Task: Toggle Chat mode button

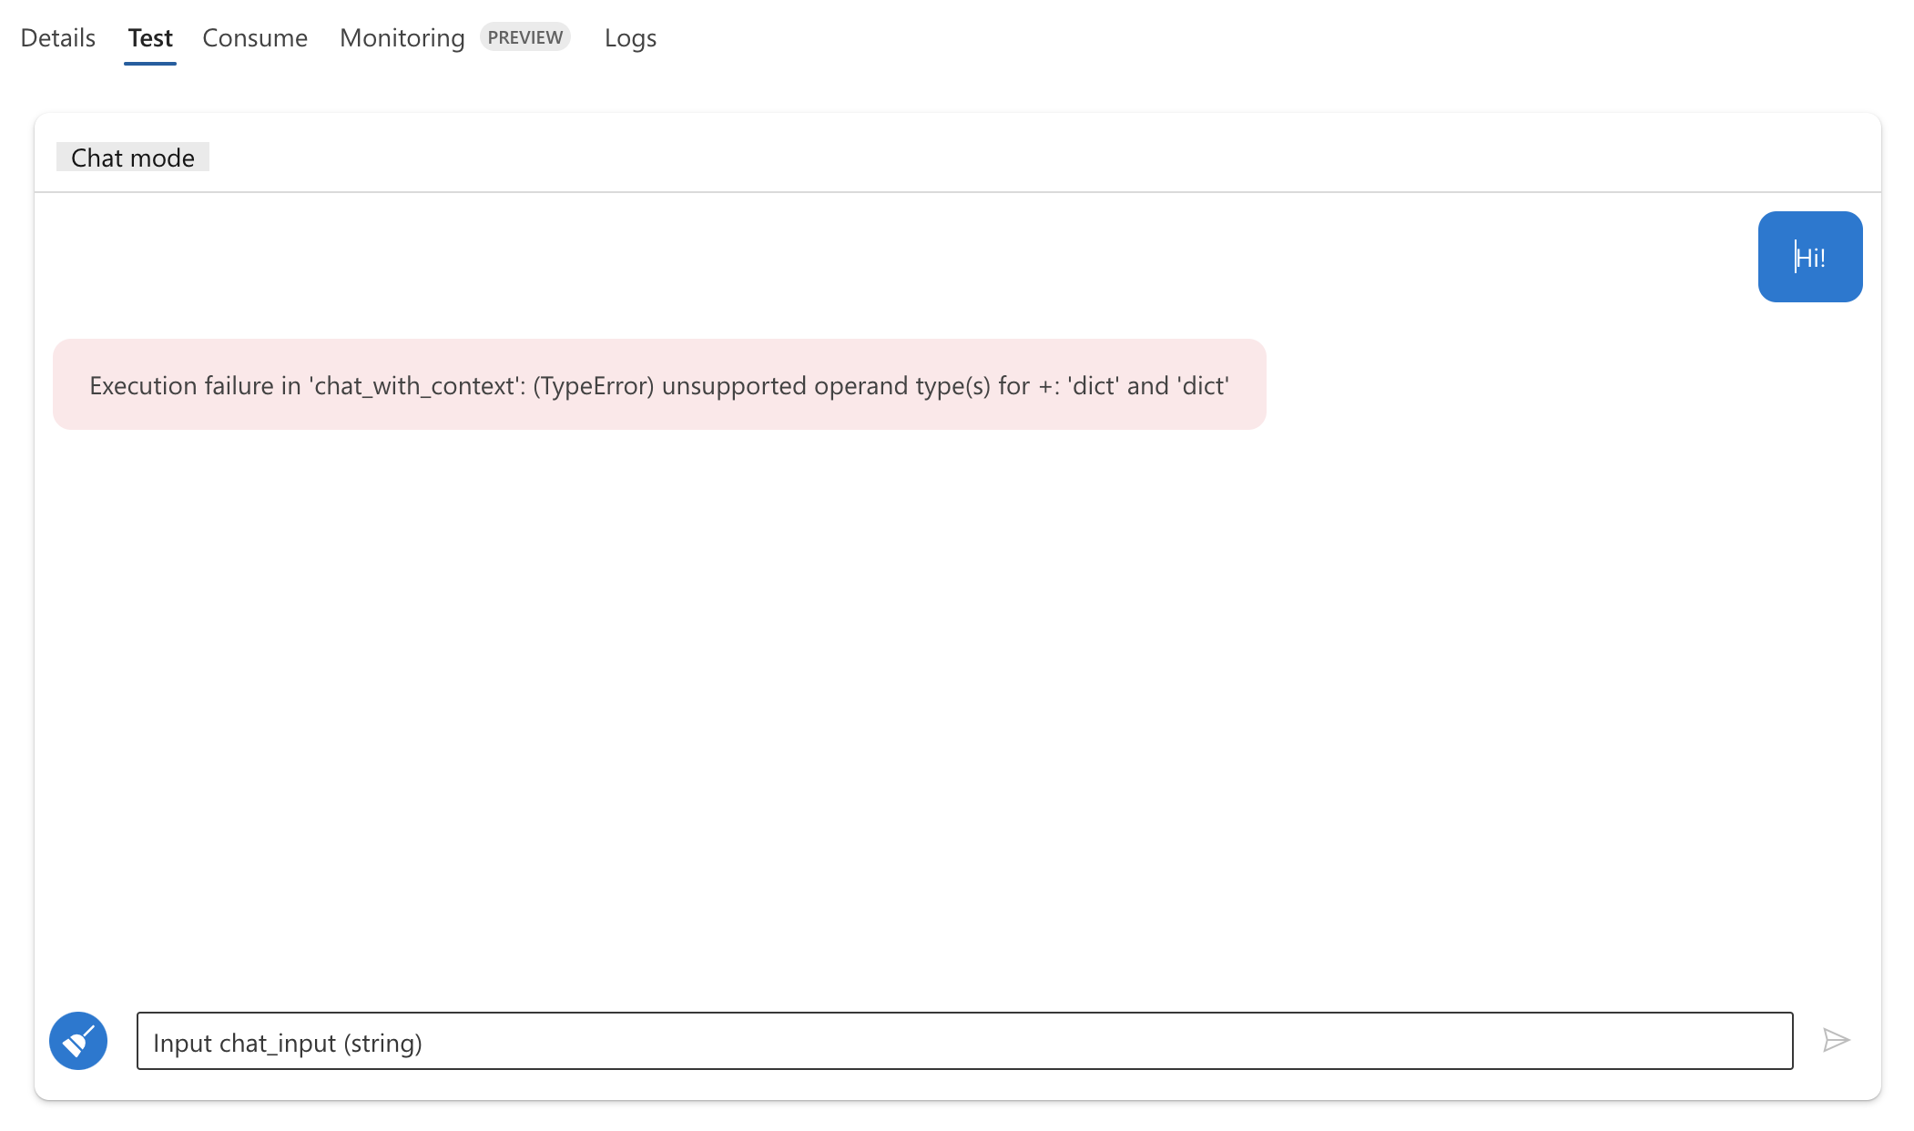Action: click(x=132, y=157)
